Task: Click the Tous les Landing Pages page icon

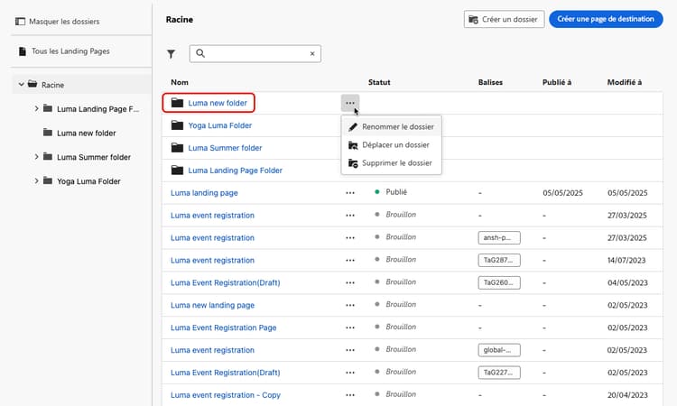Action: point(23,51)
